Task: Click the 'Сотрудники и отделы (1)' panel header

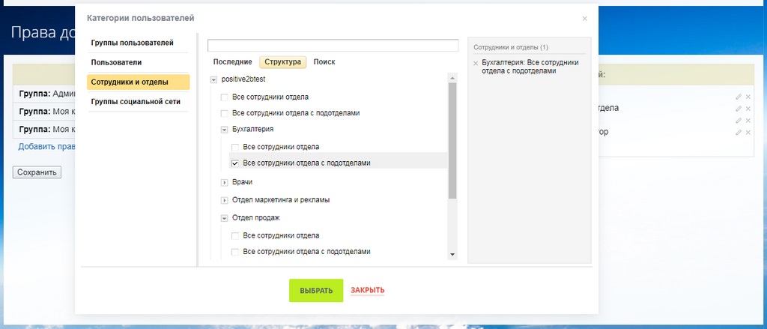Action: (x=511, y=47)
